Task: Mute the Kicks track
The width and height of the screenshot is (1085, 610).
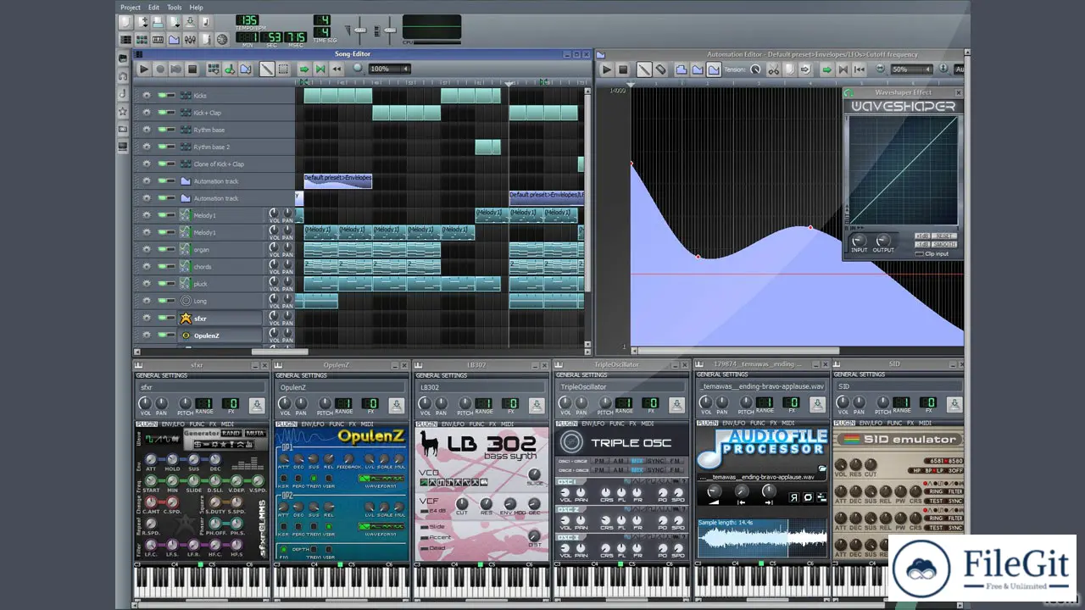Action: [161, 95]
